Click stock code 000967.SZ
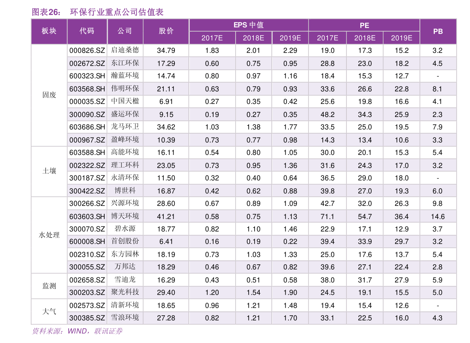Image resolution: width=470 pixels, height=343 pixels. pyautogui.click(x=87, y=140)
